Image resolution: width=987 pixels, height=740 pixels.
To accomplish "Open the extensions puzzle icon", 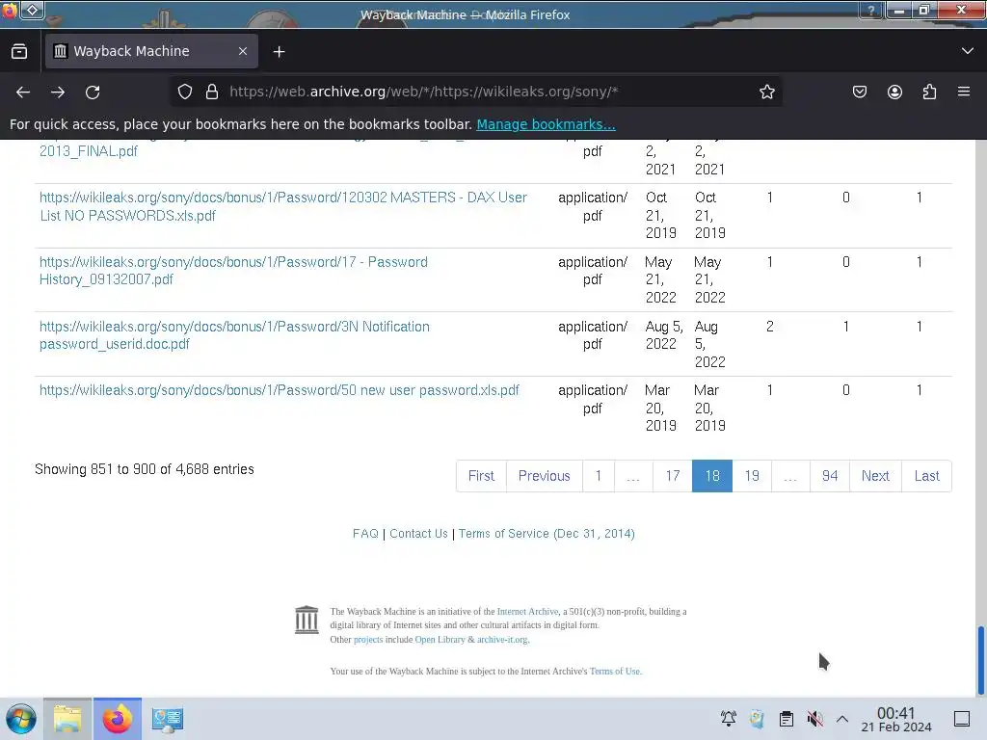I will [929, 92].
